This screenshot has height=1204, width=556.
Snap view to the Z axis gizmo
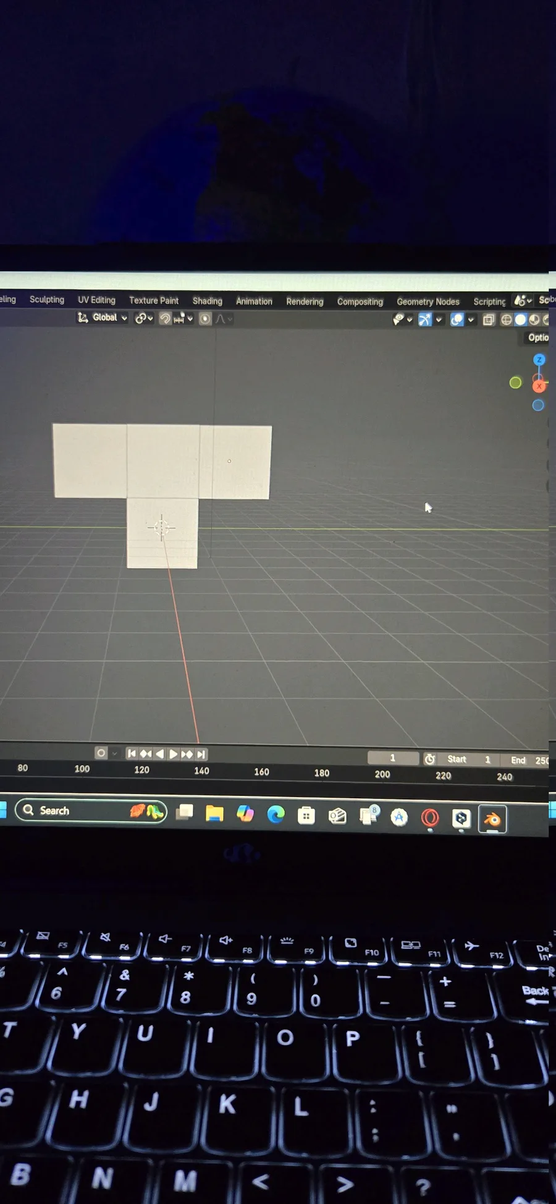pyautogui.click(x=539, y=360)
